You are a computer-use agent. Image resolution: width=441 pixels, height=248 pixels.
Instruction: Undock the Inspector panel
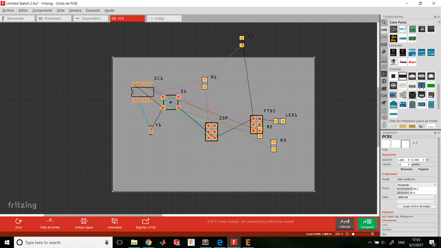click(x=435, y=133)
